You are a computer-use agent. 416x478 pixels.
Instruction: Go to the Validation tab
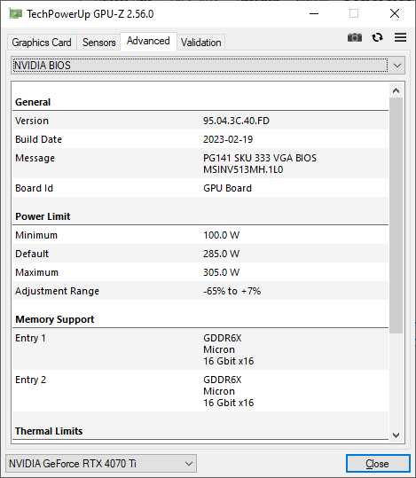(x=201, y=43)
